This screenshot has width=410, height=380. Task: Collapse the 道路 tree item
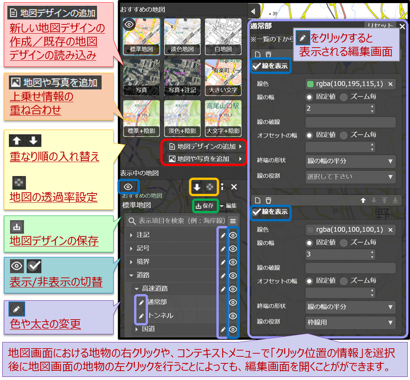click(132, 275)
